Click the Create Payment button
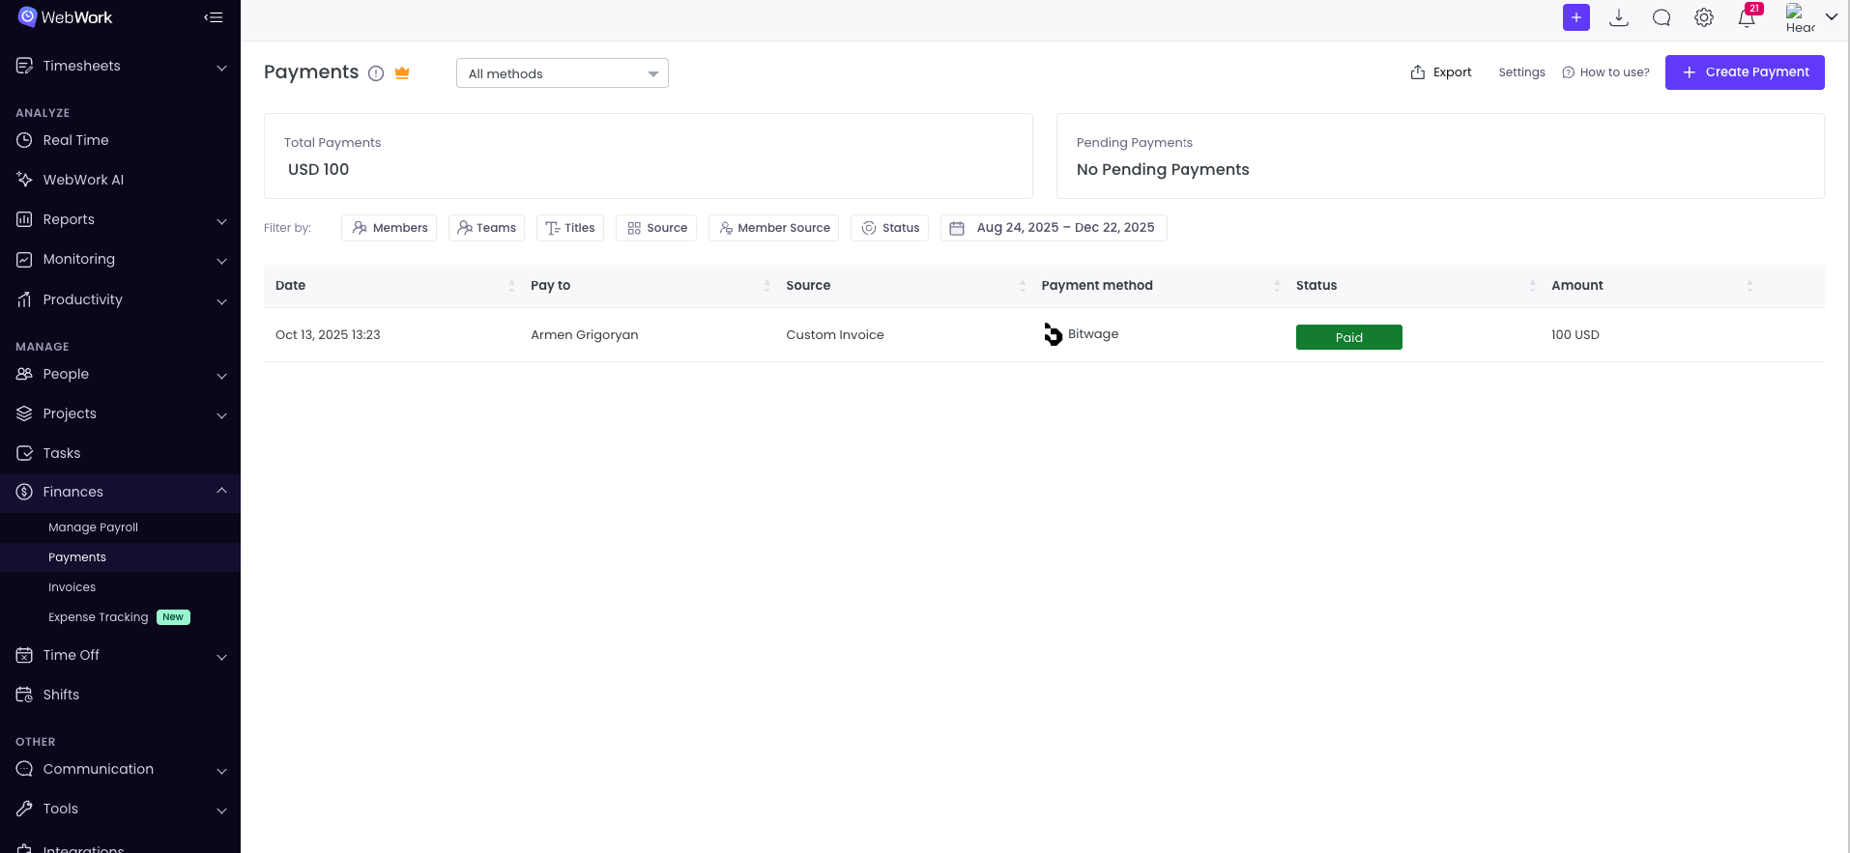The height and width of the screenshot is (853, 1850). point(1744,72)
